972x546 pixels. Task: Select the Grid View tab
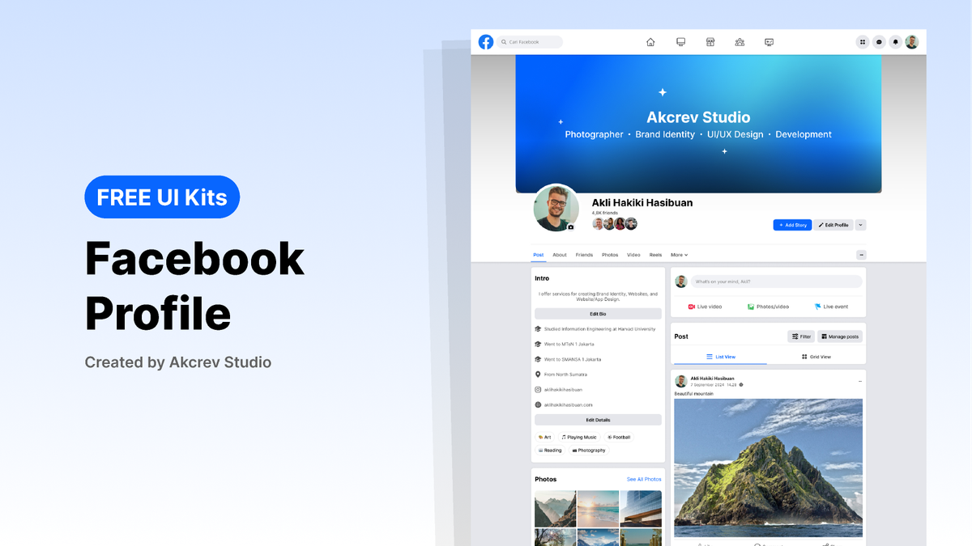[x=816, y=357]
